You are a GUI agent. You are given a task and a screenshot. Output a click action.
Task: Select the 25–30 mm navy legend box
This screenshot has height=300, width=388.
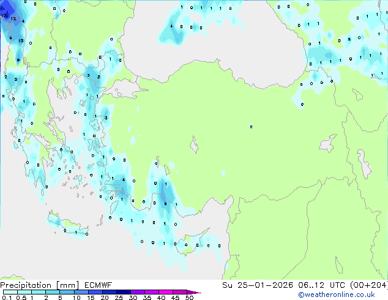[x=123, y=292]
